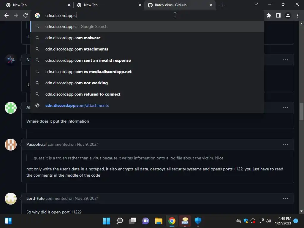
Task: Click the green identicon avatar
Action: [11, 107]
